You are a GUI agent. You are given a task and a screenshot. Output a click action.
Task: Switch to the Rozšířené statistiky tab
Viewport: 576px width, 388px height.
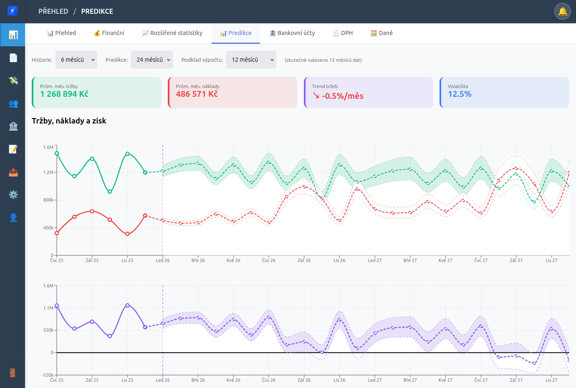[172, 33]
